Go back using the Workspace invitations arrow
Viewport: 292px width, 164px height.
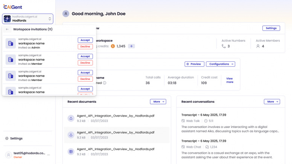click(x=7, y=29)
